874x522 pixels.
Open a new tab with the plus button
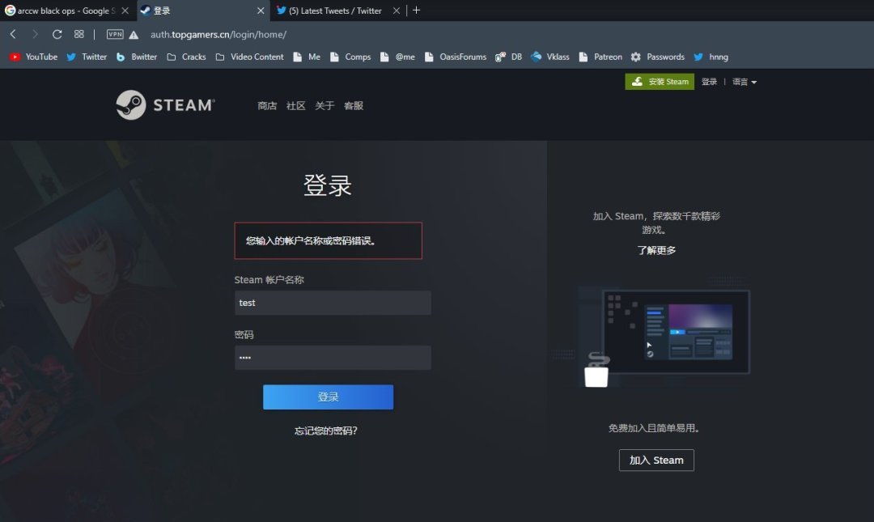417,10
